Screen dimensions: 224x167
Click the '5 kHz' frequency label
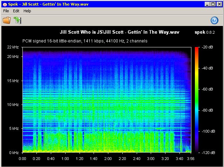(14, 128)
